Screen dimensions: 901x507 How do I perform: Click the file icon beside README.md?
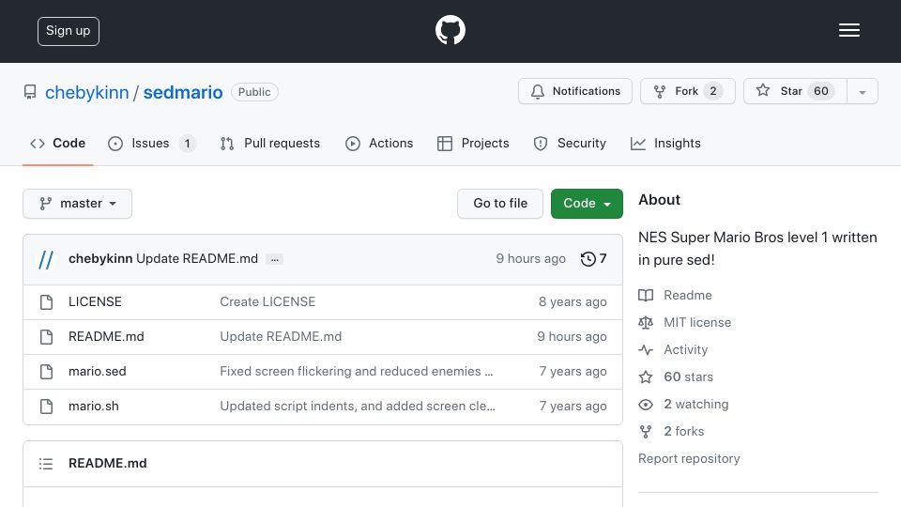[x=47, y=337]
